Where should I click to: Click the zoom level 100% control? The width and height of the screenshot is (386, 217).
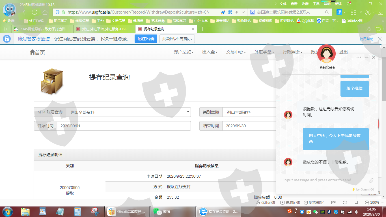(372, 203)
